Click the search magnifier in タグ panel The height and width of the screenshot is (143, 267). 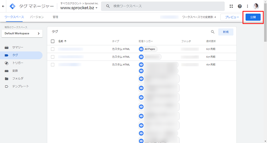click(213, 32)
